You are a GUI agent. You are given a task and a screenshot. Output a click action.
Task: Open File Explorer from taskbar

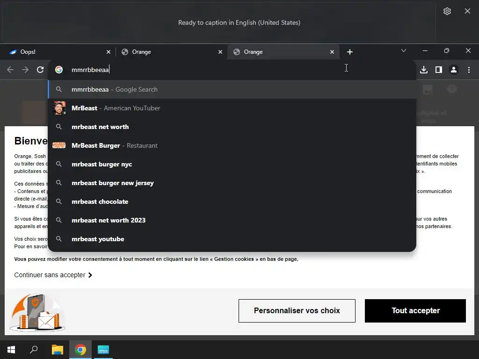pyautogui.click(x=57, y=350)
